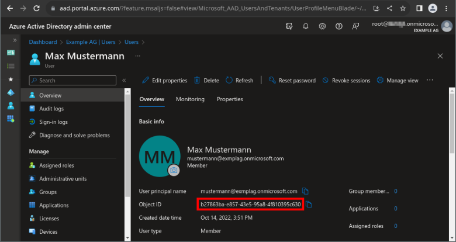Open Cloud Shell from the portal header

(289, 26)
